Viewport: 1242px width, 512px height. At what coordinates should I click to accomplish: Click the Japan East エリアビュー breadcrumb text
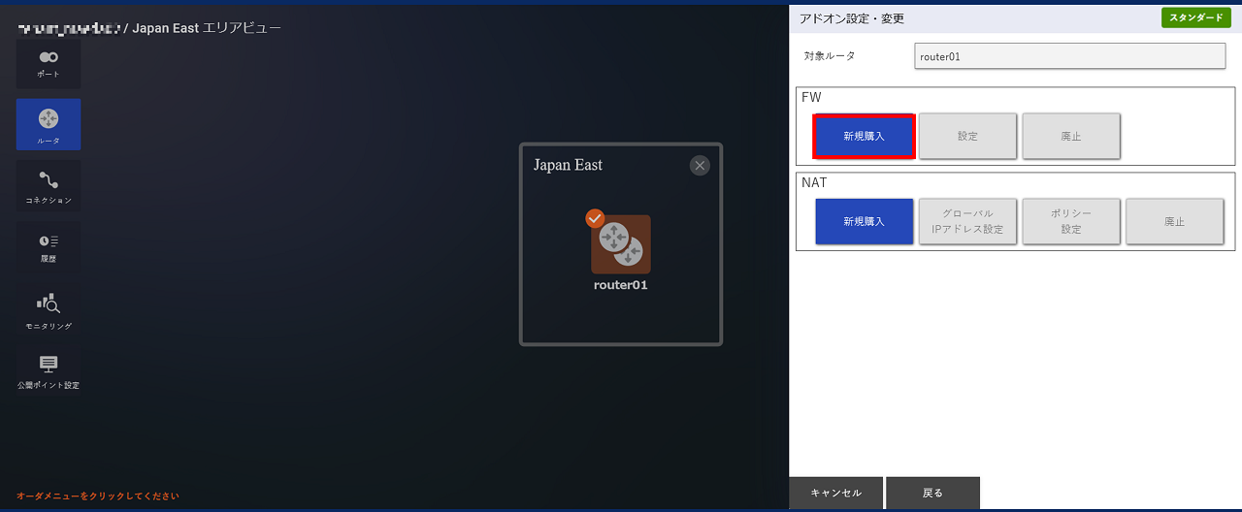pos(207,28)
